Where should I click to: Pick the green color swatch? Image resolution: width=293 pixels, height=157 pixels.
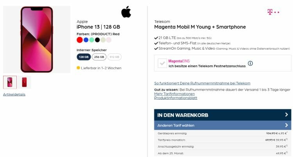[x=91, y=40]
